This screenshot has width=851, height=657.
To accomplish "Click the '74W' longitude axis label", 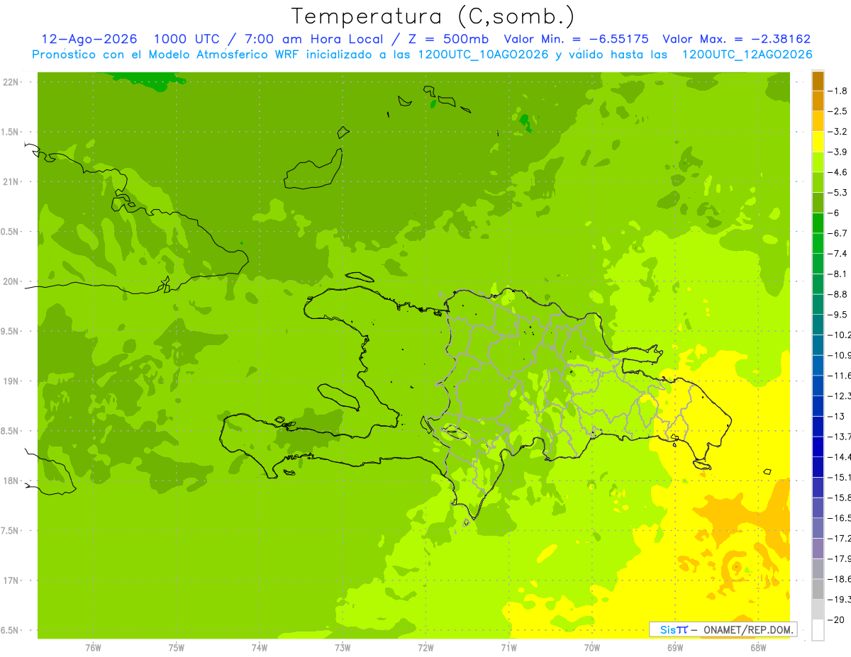I will pos(259,646).
